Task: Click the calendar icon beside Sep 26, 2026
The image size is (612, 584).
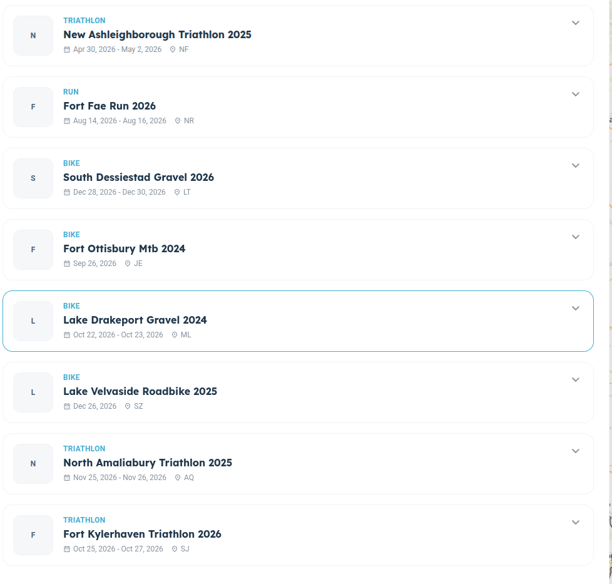Action: click(x=67, y=264)
